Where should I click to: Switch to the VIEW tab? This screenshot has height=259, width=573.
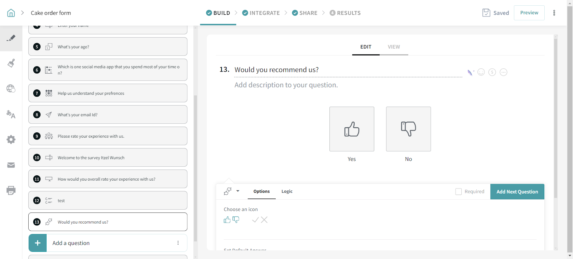point(394,47)
